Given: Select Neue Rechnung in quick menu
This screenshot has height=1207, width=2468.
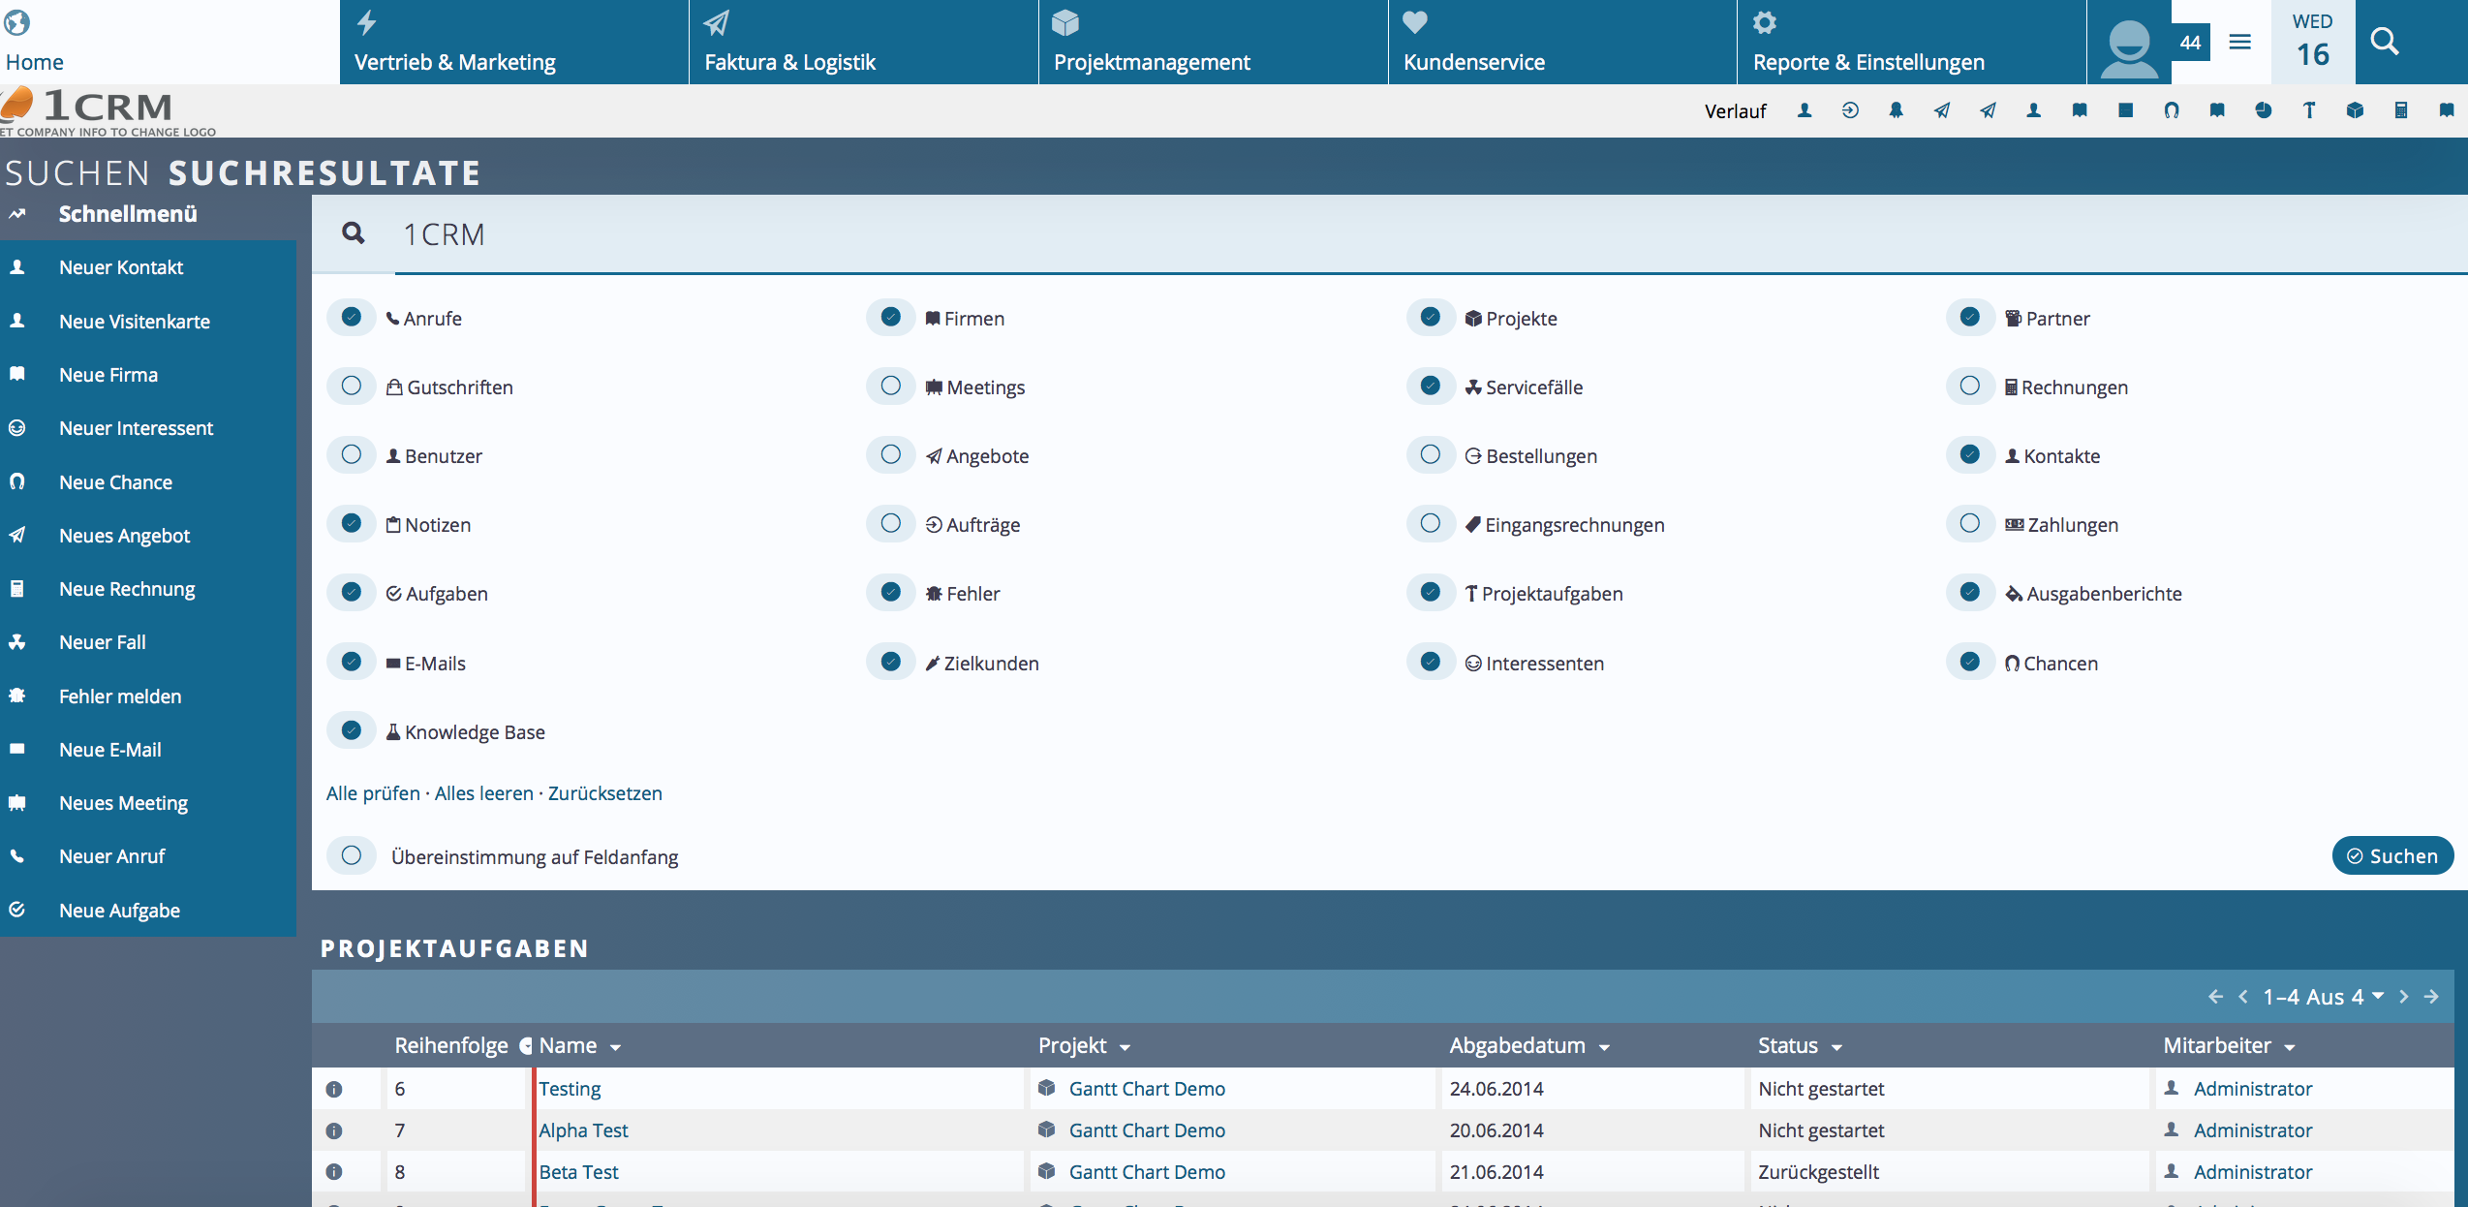Looking at the screenshot, I should [x=148, y=589].
